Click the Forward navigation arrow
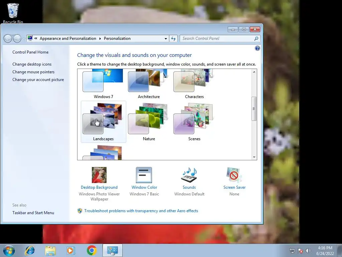 tap(17, 39)
